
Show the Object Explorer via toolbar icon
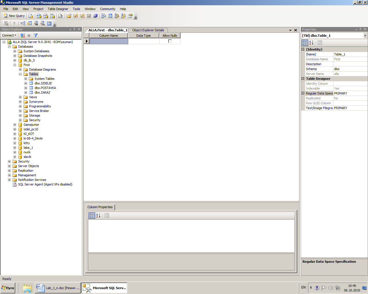[117, 16]
